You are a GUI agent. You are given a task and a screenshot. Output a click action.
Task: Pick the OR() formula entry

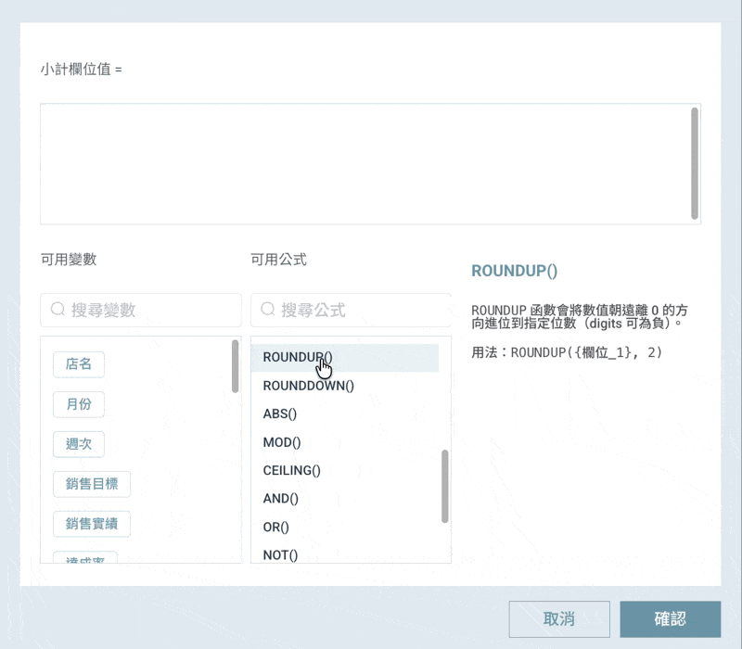click(x=276, y=527)
